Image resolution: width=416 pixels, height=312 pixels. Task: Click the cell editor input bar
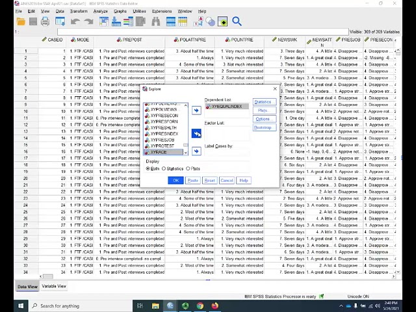(203, 32)
